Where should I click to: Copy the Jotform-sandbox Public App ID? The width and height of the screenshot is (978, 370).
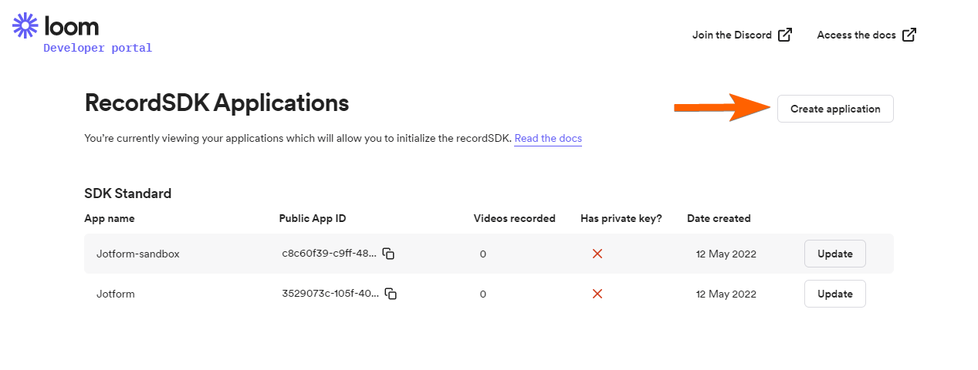click(389, 254)
